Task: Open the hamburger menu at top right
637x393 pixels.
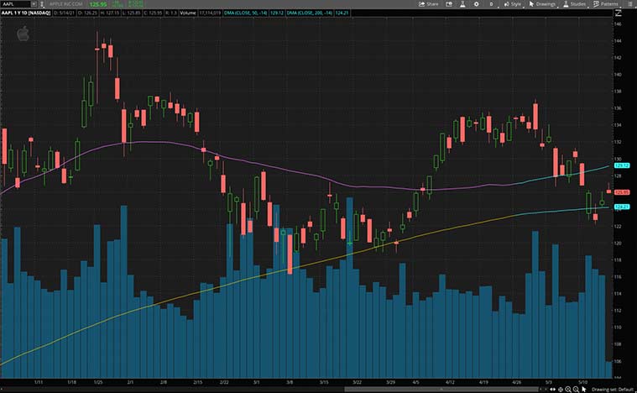Action: (x=629, y=4)
